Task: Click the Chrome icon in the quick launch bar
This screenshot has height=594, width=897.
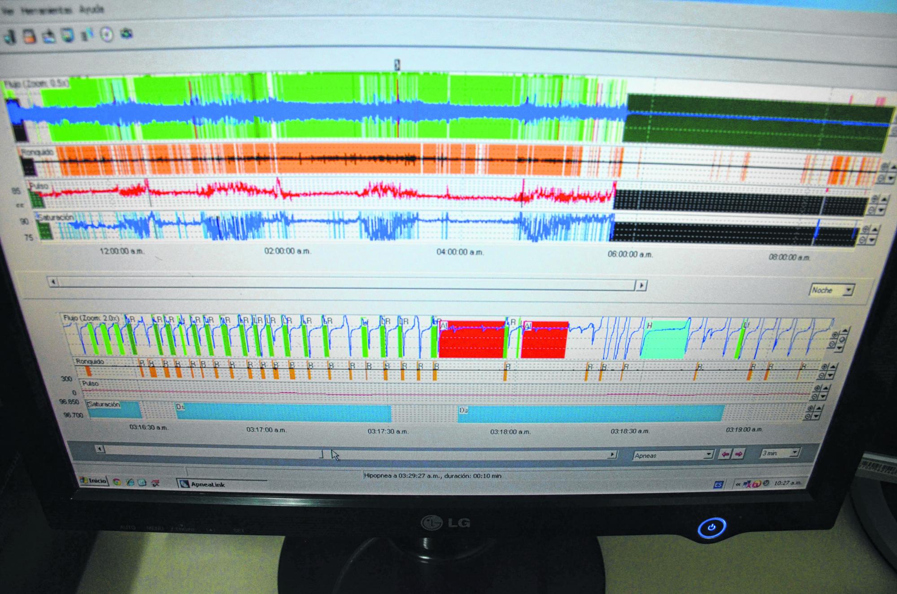Action: click(117, 482)
